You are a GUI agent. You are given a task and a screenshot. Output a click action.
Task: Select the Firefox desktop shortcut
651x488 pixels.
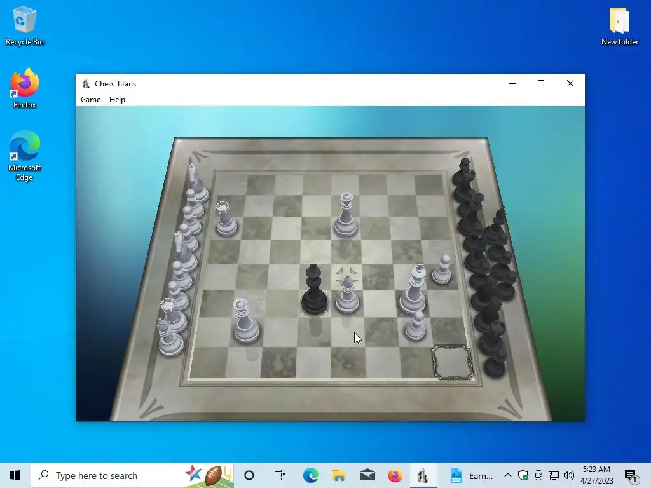(25, 88)
